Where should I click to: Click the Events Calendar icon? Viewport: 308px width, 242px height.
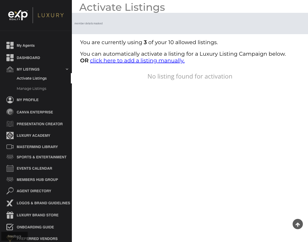[x=10, y=168]
